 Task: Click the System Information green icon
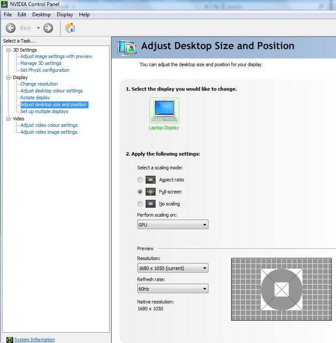click(x=10, y=340)
